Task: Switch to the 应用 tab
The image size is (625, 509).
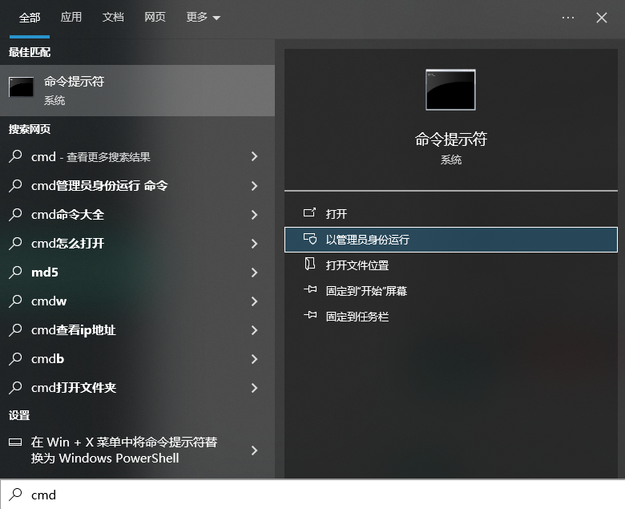Action: pyautogui.click(x=71, y=17)
